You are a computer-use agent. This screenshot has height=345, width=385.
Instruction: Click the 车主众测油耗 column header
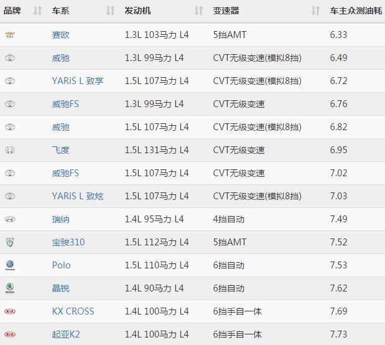356,11
